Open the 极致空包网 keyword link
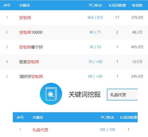Viewport: 148px width, 137px height. [29, 62]
